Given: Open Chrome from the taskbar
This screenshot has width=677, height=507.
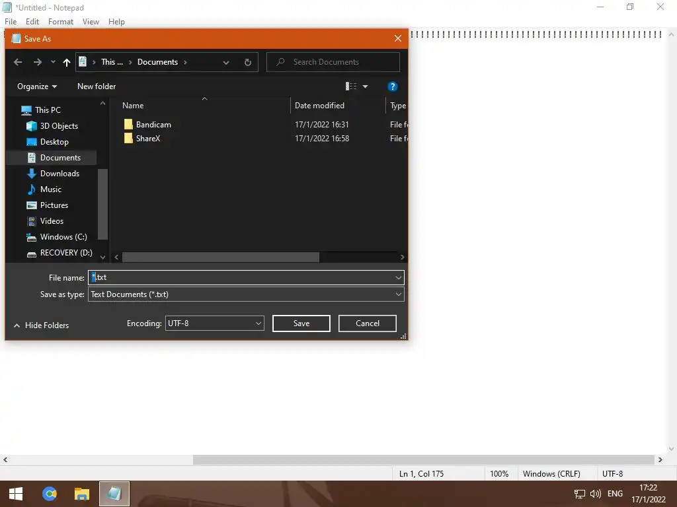Looking at the screenshot, I should 49,494.
